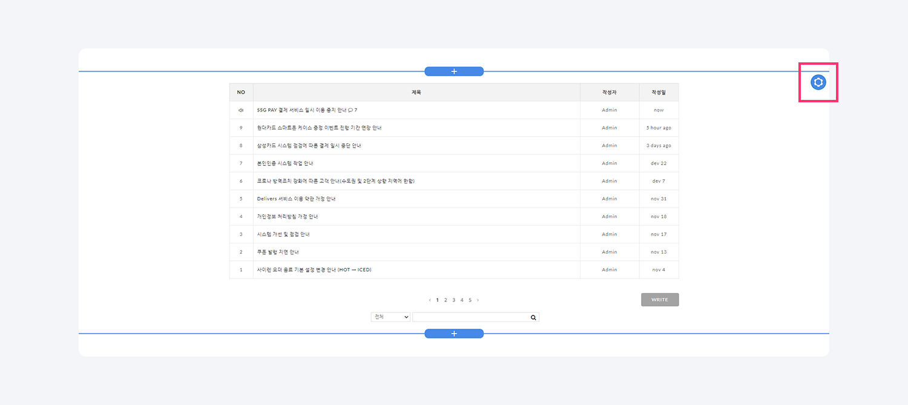Go to page 5 of the board
908x405 pixels.
click(x=470, y=300)
